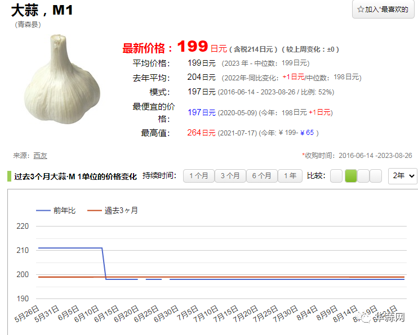
Task: Toggle the green active comparison box
Action: 350,176
